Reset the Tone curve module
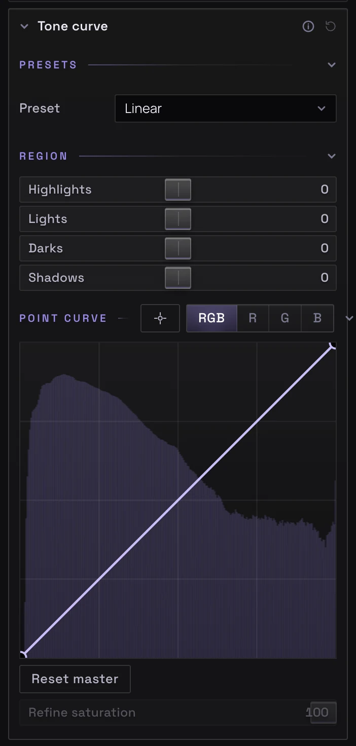Image resolution: width=356 pixels, height=746 pixels. coord(331,26)
